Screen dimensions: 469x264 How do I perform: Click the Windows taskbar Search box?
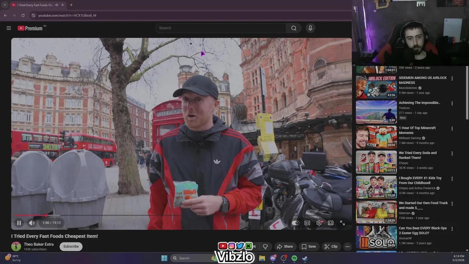(194, 258)
